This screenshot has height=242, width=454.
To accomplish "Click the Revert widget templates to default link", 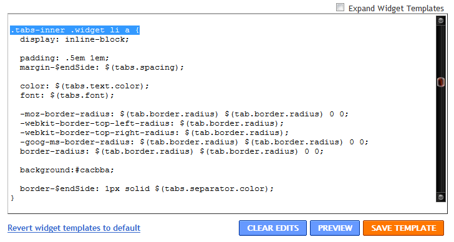I will tap(74, 228).
